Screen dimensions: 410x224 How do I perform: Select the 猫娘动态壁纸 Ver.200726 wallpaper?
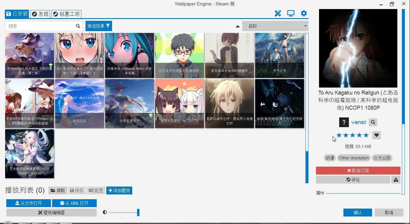180,104
